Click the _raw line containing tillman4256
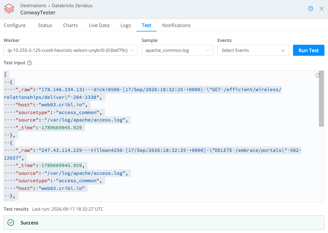Image resolution: width=328 pixels, height=233 pixels. [x=153, y=150]
